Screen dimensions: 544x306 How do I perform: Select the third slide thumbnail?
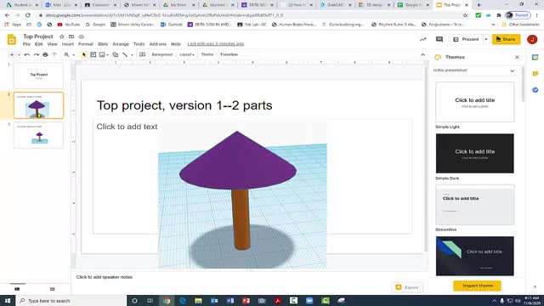[38, 135]
